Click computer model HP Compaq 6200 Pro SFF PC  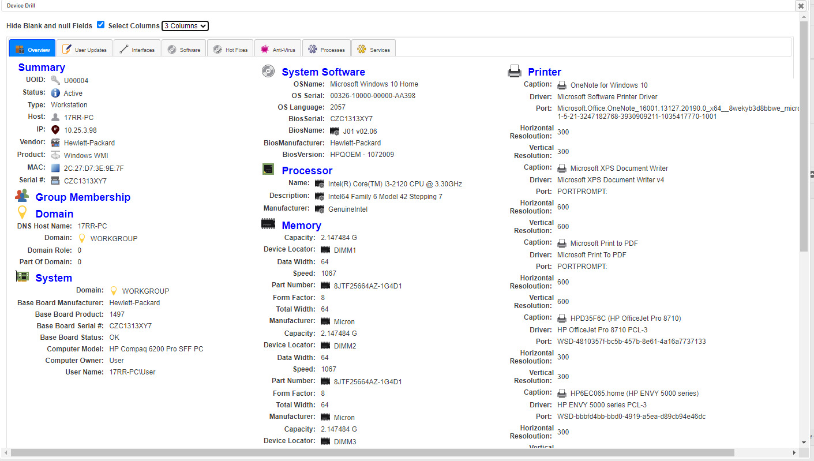156,349
